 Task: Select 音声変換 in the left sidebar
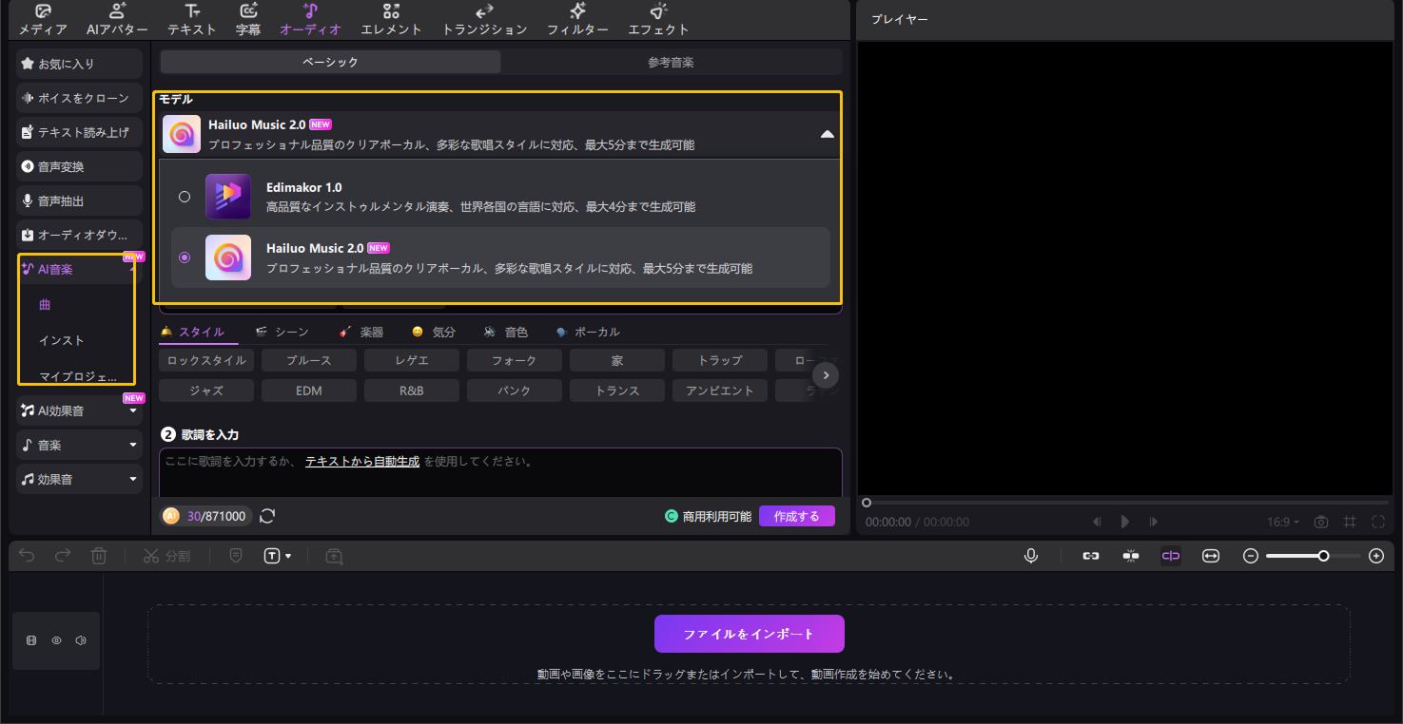78,166
